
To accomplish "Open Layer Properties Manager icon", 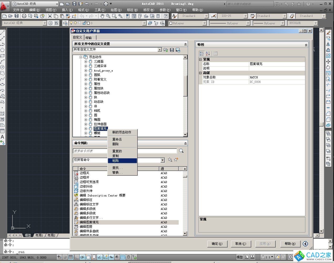I will click(x=65, y=23).
